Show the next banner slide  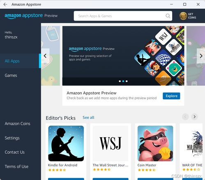201,56
